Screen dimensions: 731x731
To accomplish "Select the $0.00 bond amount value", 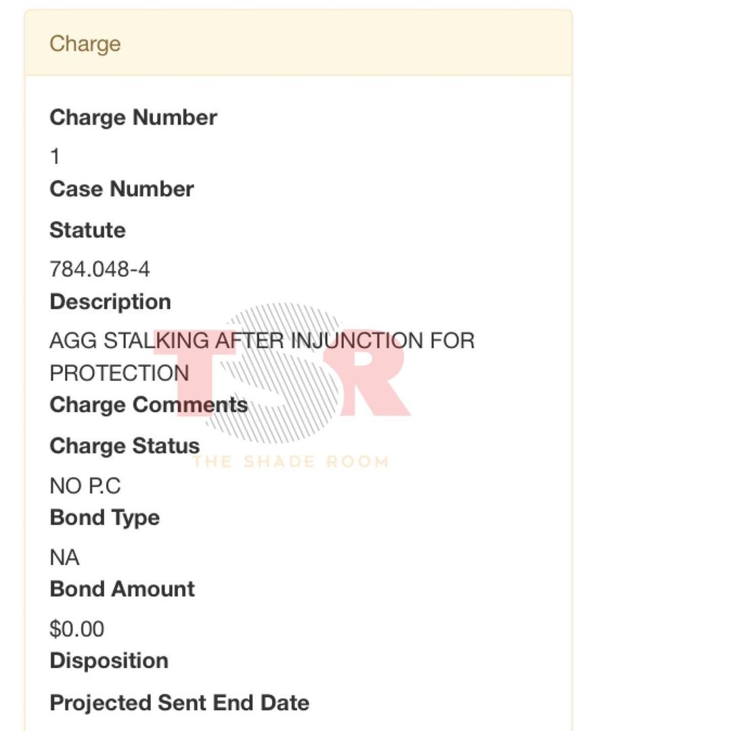I will tap(76, 629).
